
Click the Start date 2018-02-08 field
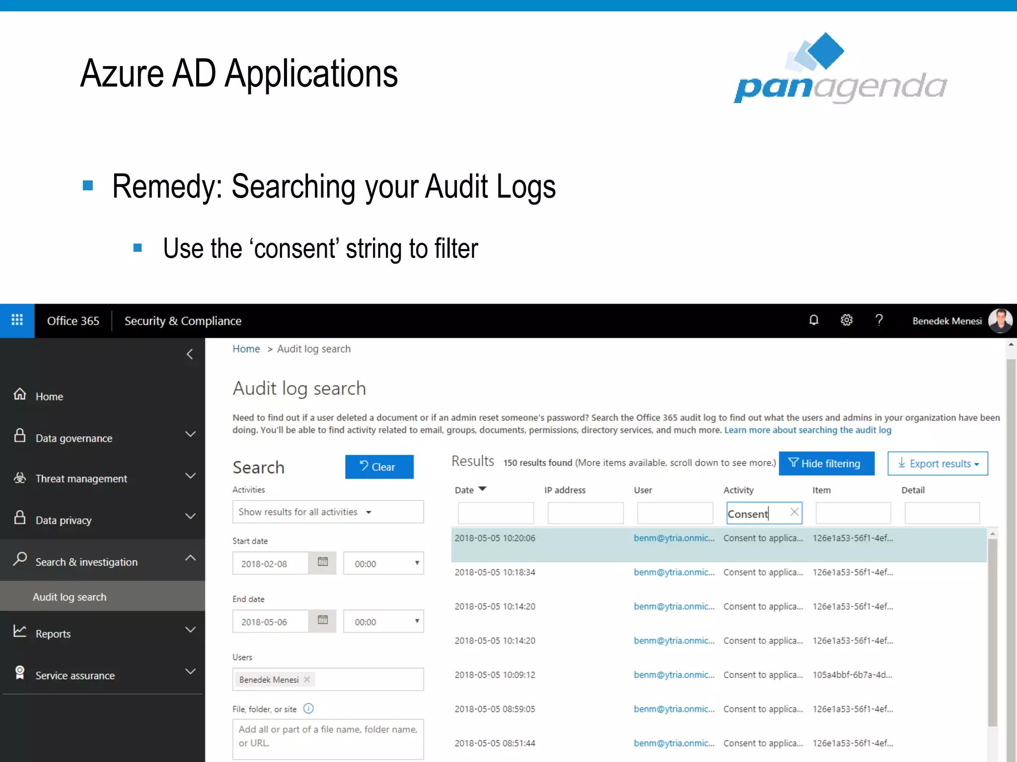(271, 563)
